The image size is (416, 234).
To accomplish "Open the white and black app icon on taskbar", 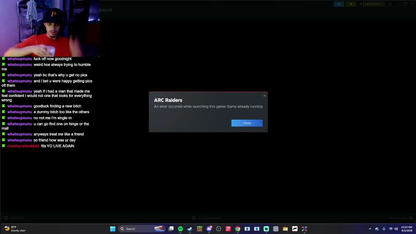I will [x=295, y=229].
